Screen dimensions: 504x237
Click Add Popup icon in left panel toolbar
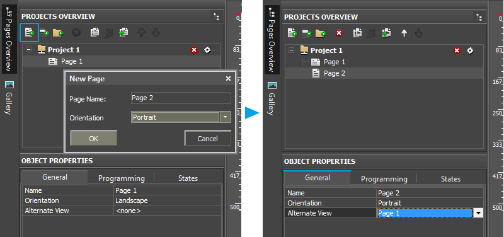click(x=44, y=32)
